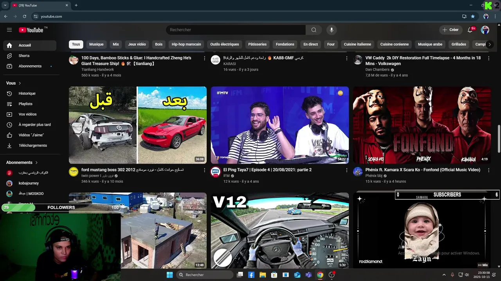This screenshot has height=281, width=501.
Task: Open Vidéos "J'aime" list
Action: pos(30,135)
